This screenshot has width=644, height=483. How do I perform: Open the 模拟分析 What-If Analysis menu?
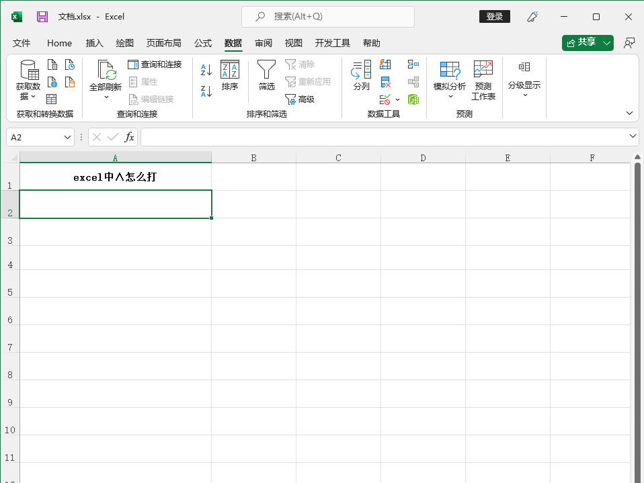pyautogui.click(x=450, y=81)
